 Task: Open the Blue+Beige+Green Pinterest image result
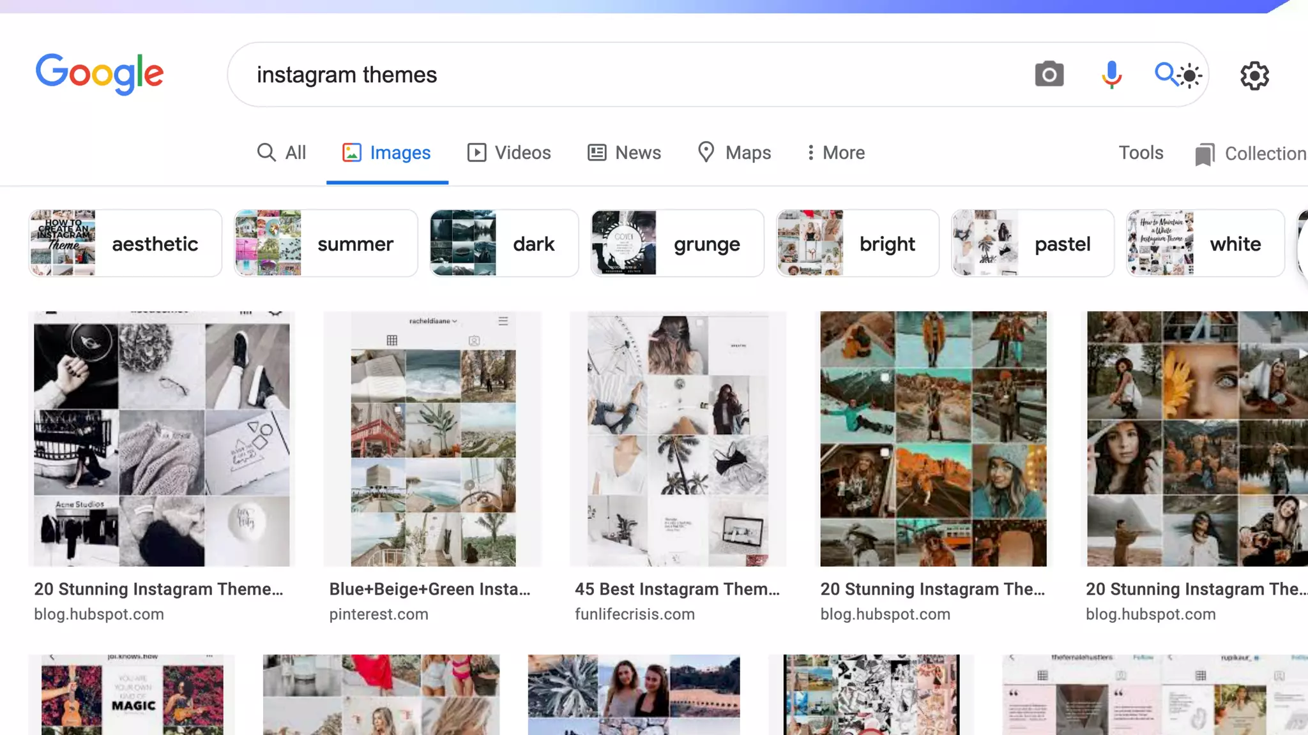point(432,439)
